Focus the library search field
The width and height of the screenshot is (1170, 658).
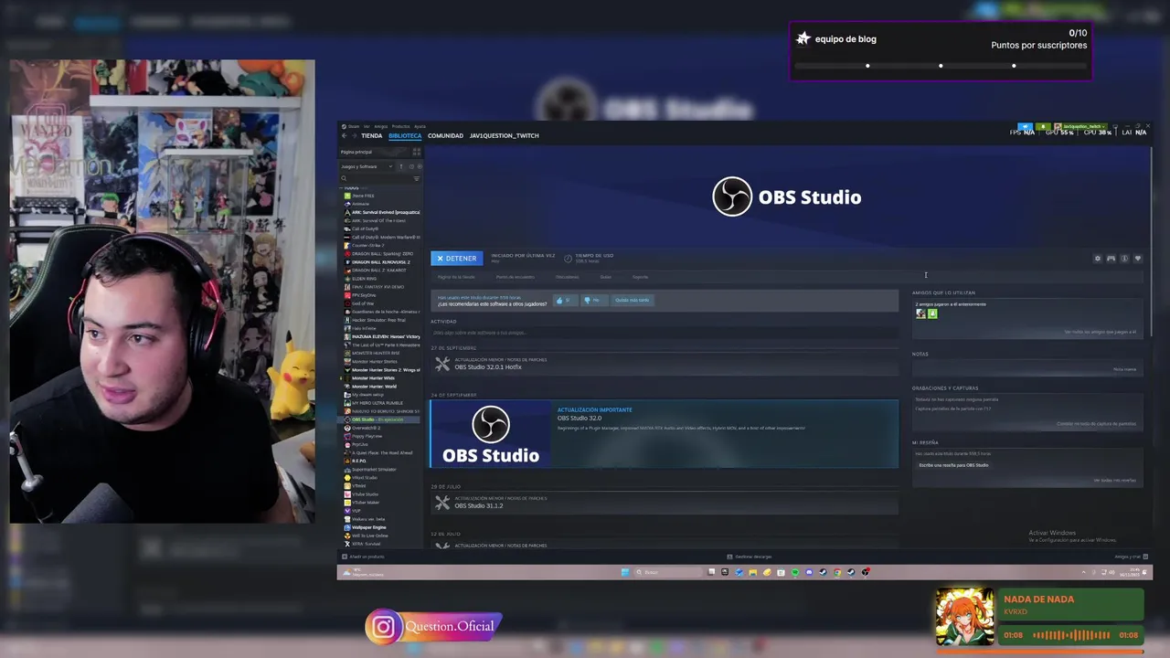[x=377, y=178]
